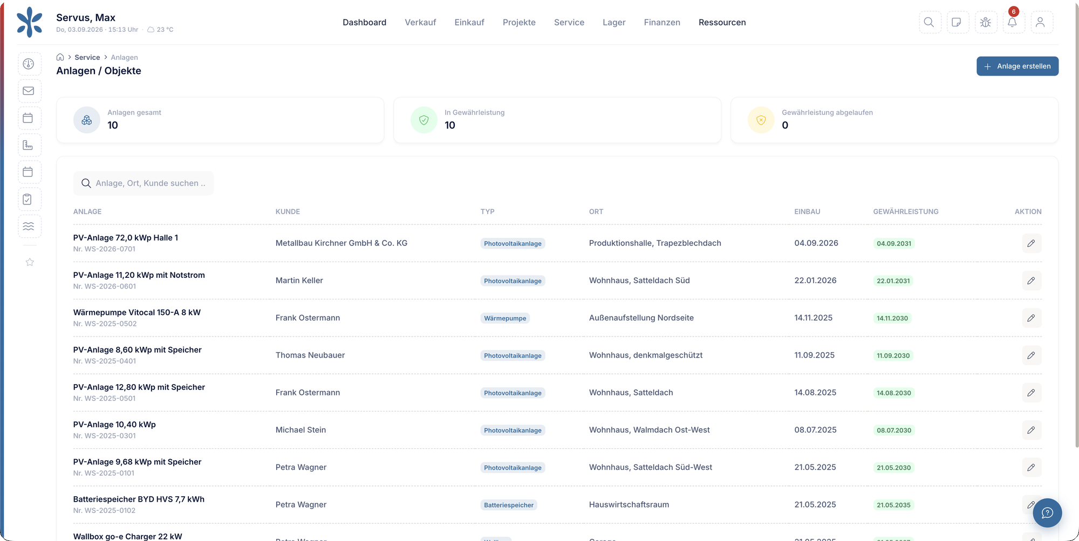Focus the Anlage, Ort, Kunde search field
This screenshot has height=541, width=1079.
pyautogui.click(x=144, y=183)
